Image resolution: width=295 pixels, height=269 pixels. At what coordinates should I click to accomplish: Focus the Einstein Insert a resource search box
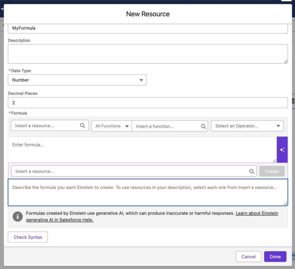coord(134,171)
